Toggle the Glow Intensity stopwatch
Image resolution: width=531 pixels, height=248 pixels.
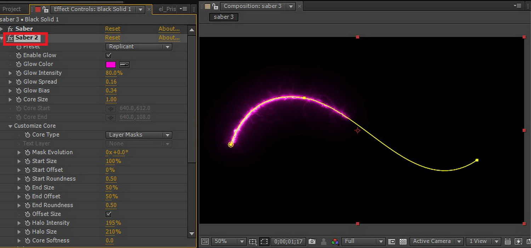click(19, 73)
